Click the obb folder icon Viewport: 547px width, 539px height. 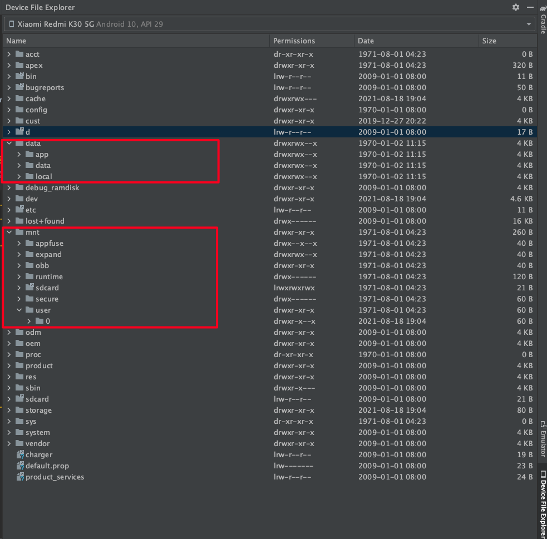(x=30, y=265)
